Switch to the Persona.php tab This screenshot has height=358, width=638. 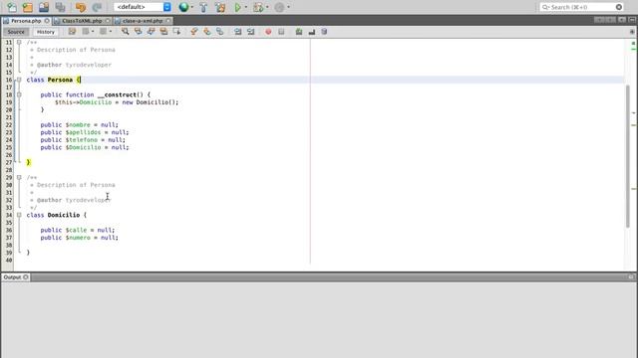pos(26,20)
